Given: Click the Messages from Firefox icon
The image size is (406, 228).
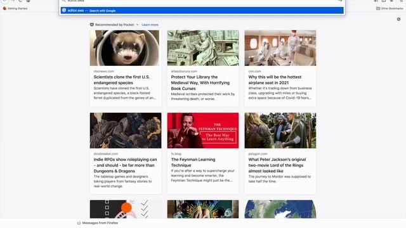Looking at the screenshot, I should pos(79,223).
